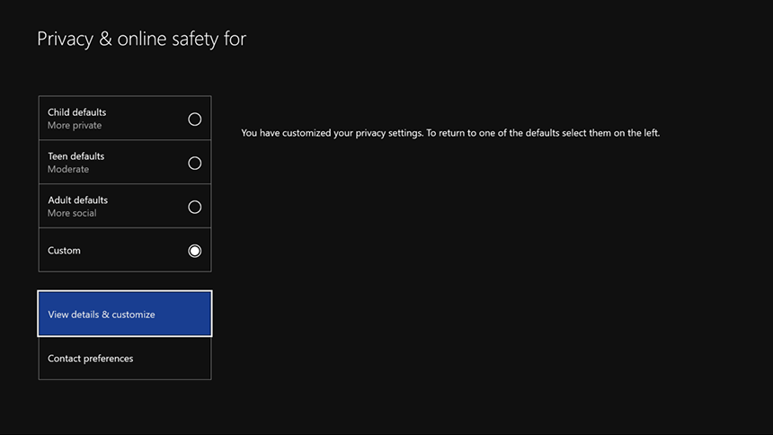773x435 pixels.
Task: Click the "Child defaults" label text
Action: pos(76,112)
